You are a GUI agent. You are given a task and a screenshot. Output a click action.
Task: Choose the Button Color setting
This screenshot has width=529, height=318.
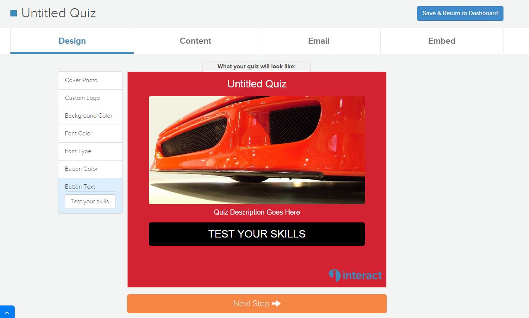pos(90,169)
